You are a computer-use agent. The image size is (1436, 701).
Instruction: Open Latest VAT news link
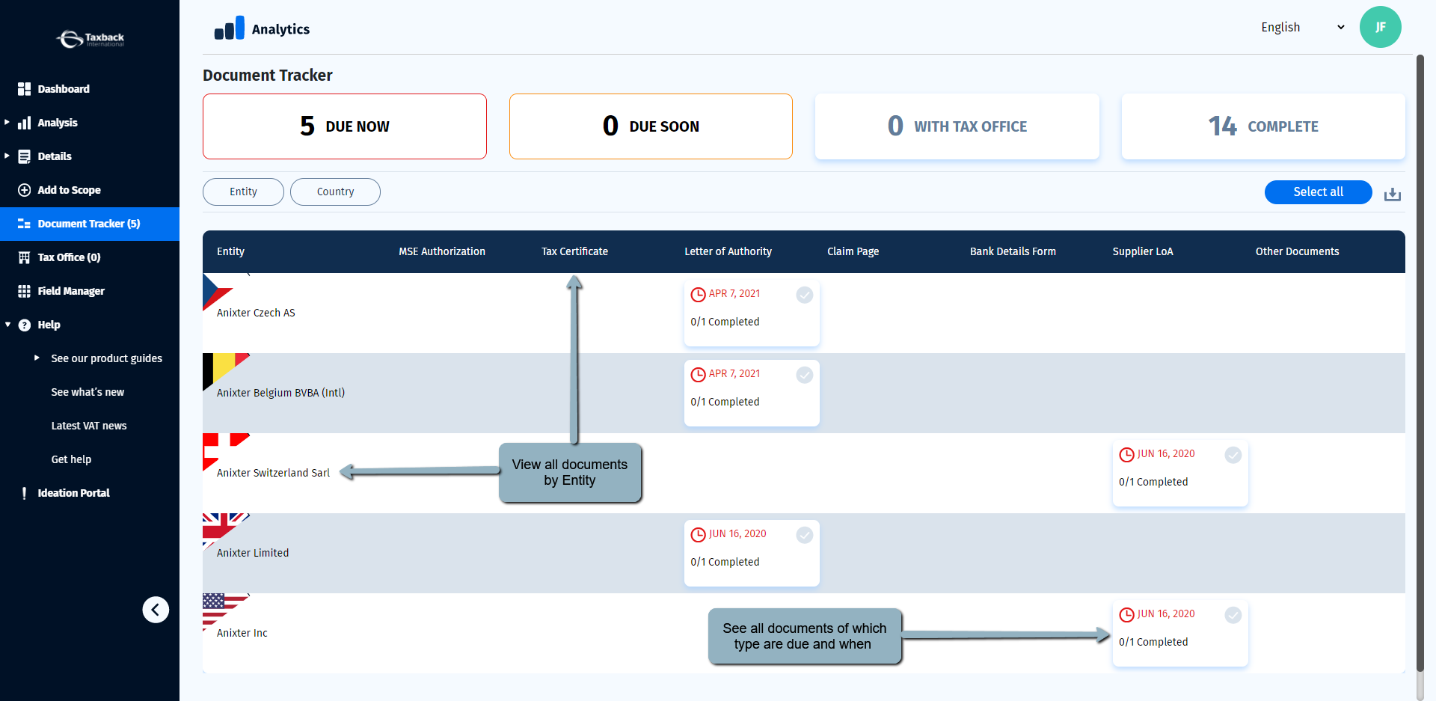(x=89, y=426)
